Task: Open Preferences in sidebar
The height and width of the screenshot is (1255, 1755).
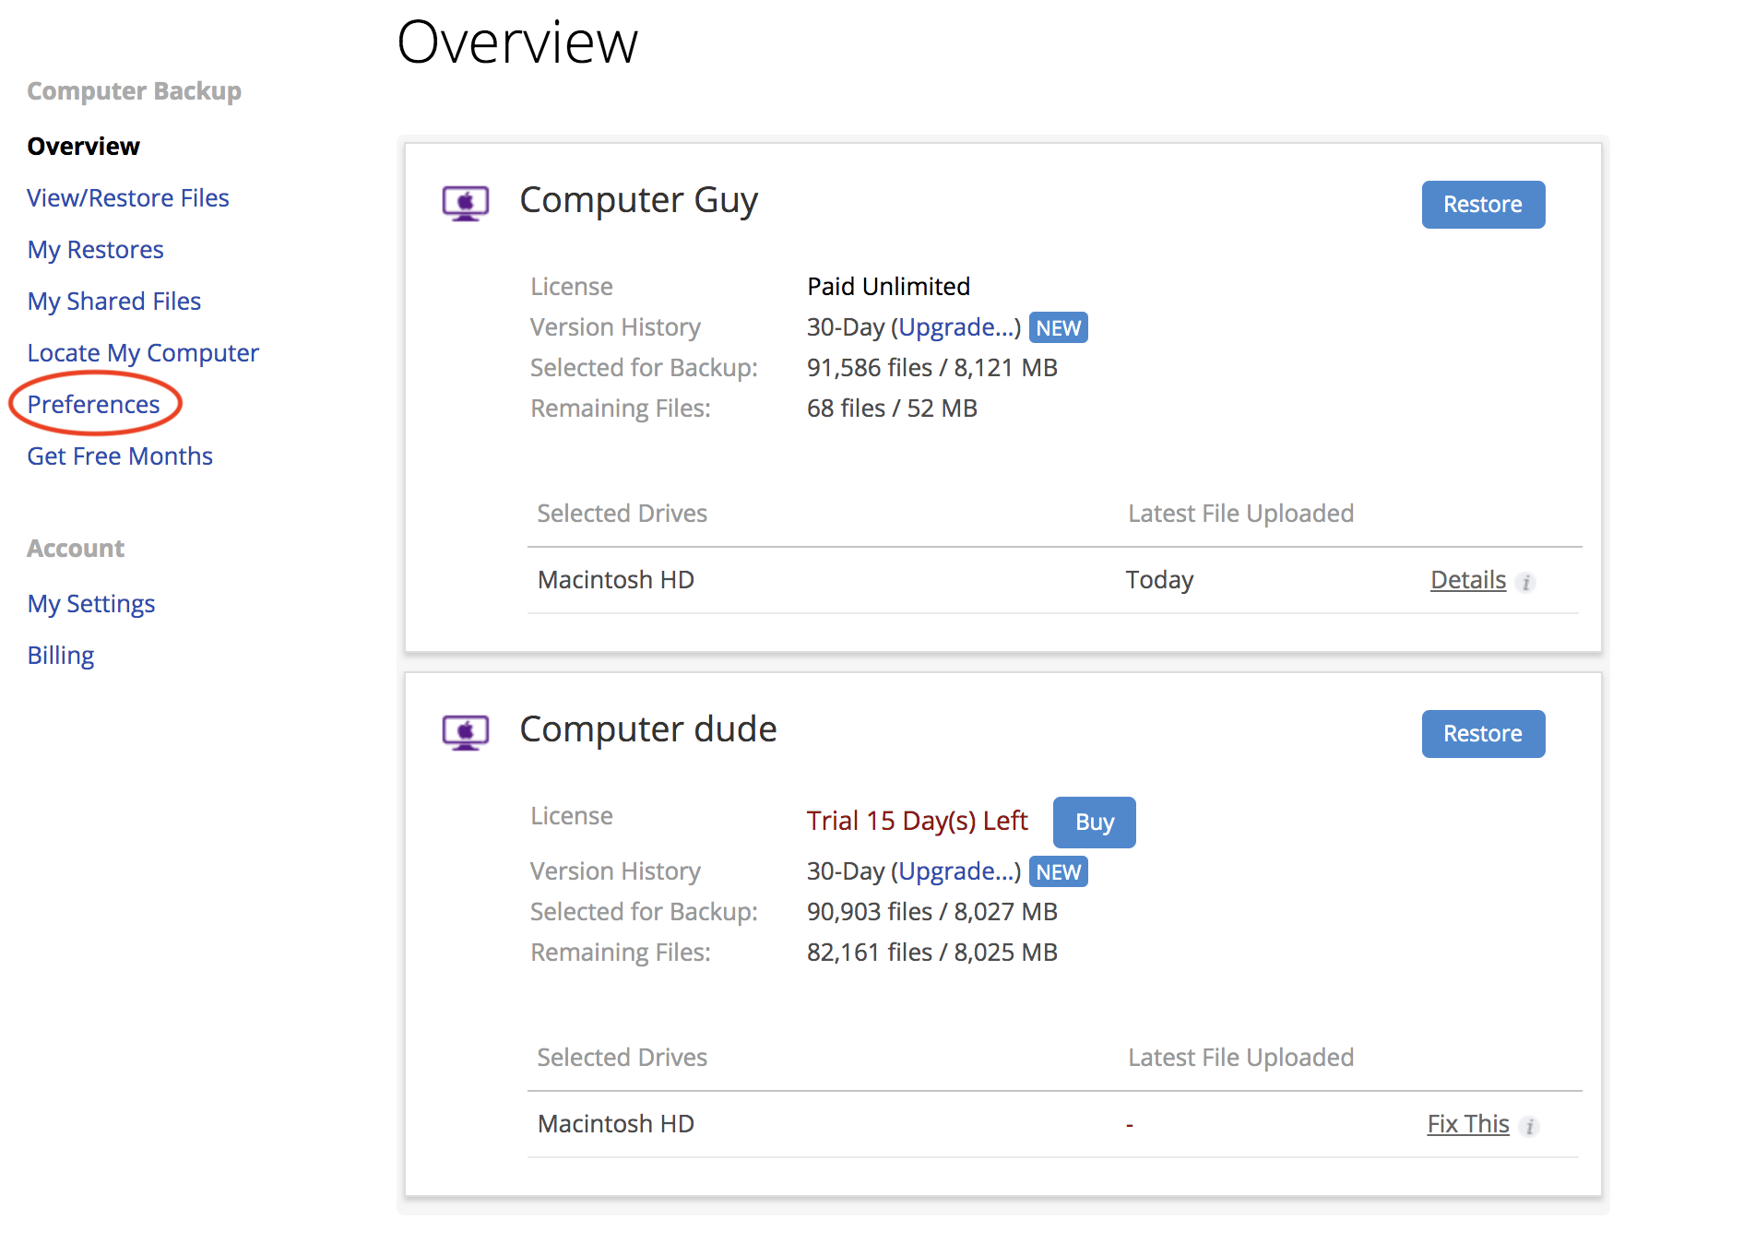Action: pos(94,404)
